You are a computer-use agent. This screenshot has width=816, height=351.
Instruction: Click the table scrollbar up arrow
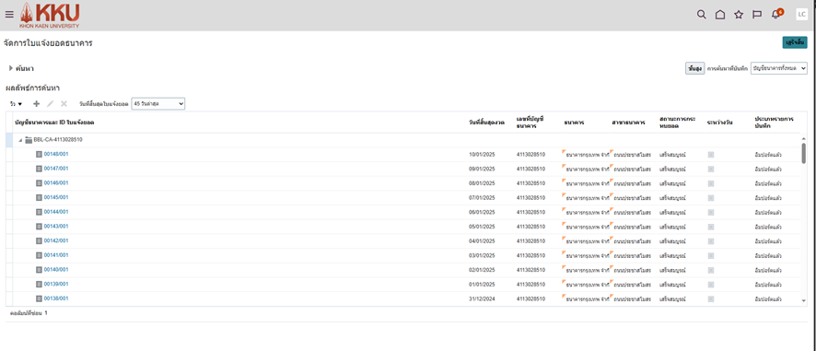click(804, 138)
